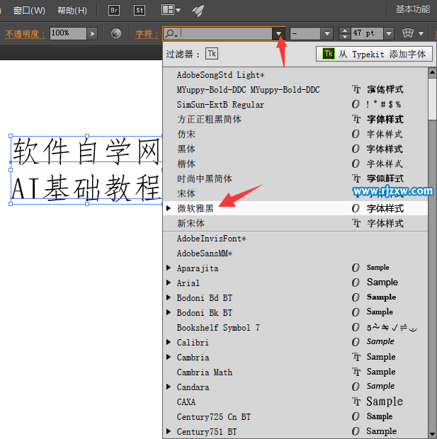Select MYuppy-Bold-DDC font
The width and height of the screenshot is (437, 439).
click(x=295, y=90)
